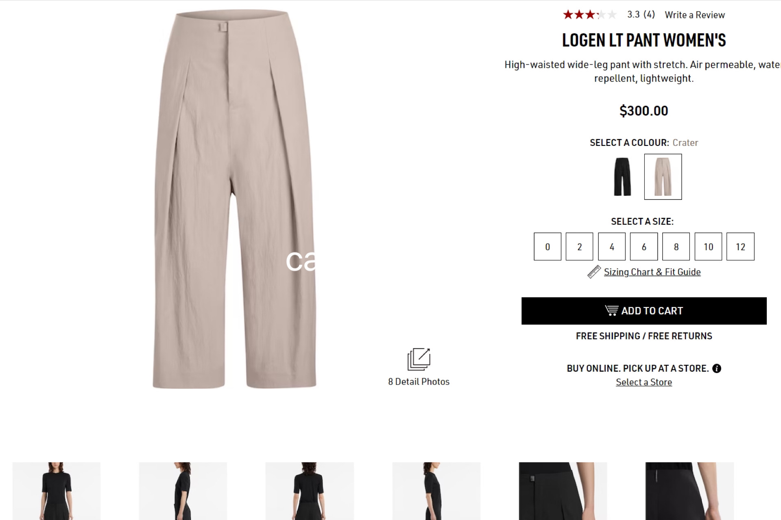The height and width of the screenshot is (520, 781).
Task: Click the Add to Cart button
Action: (644, 311)
